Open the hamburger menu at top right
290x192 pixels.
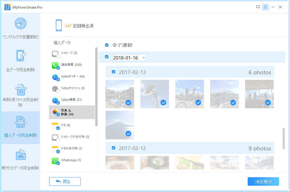[x=265, y=7]
